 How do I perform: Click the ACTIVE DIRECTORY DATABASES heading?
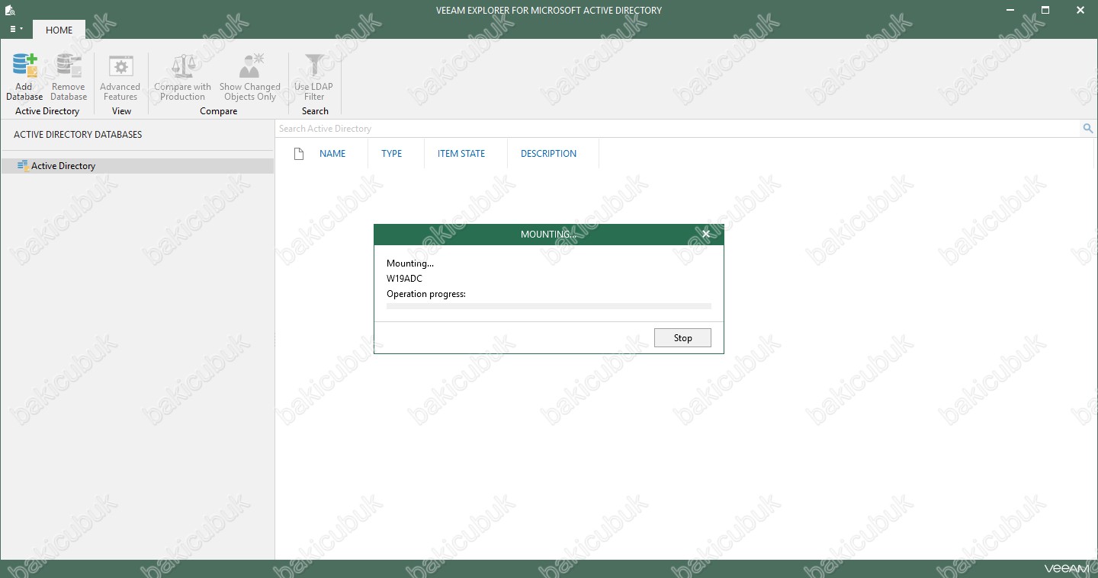tap(78, 135)
